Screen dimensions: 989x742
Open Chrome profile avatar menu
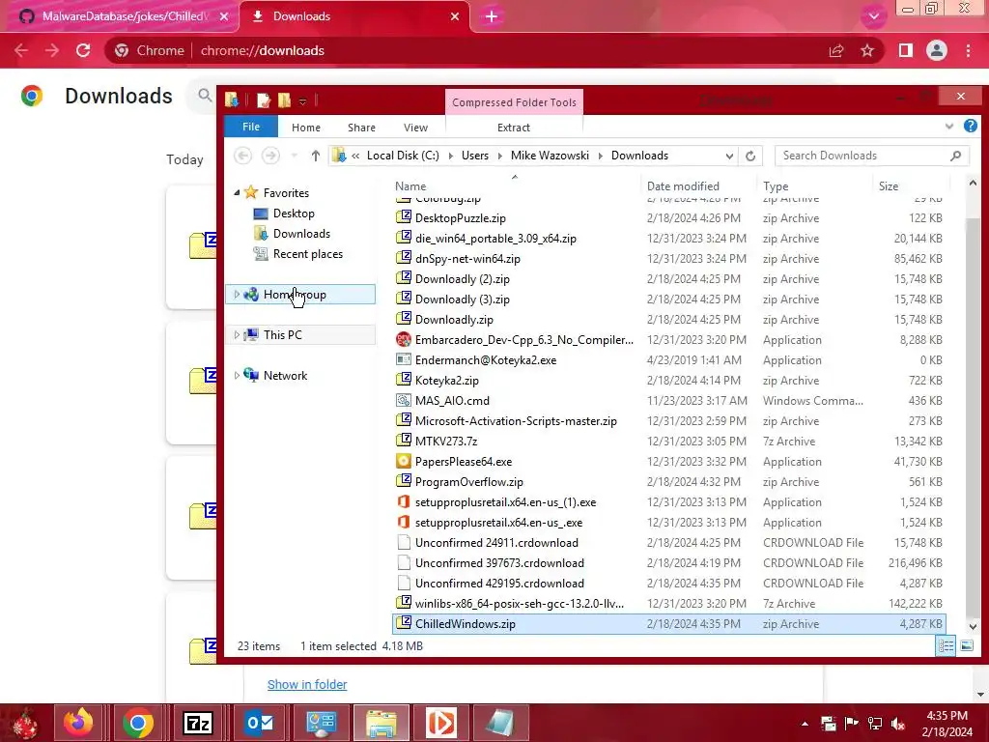click(x=937, y=50)
